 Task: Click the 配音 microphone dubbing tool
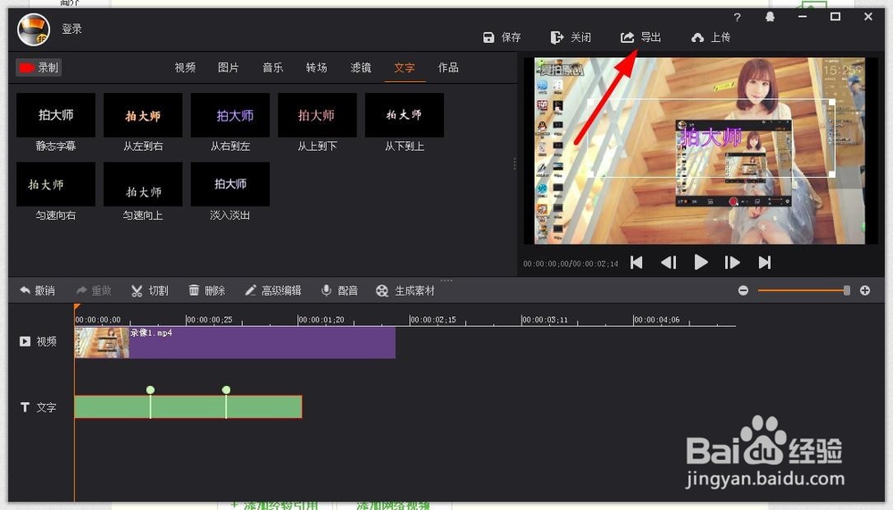(339, 290)
